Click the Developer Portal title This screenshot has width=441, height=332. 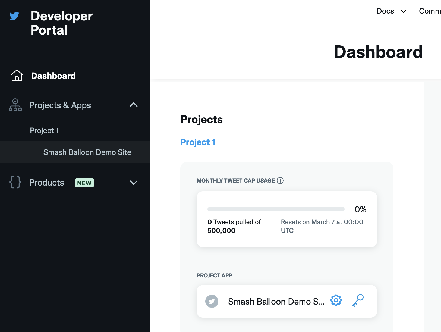pyautogui.click(x=62, y=23)
